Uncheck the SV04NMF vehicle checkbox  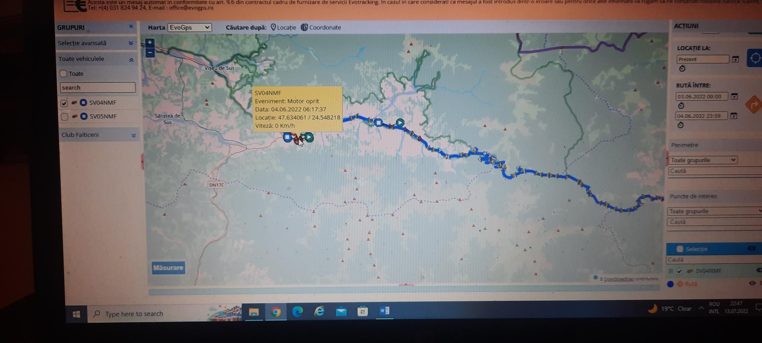tap(64, 103)
